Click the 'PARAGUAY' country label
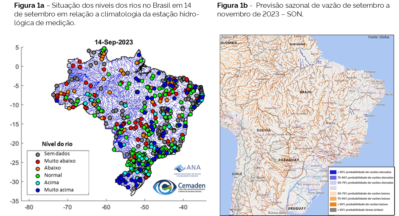 (x=289, y=160)
